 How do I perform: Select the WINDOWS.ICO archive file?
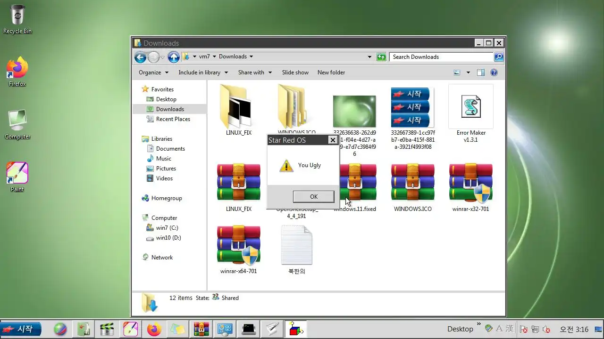413,182
